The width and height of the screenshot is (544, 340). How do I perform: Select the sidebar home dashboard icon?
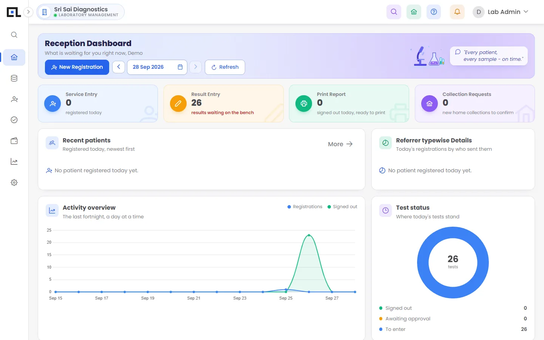pyautogui.click(x=14, y=57)
